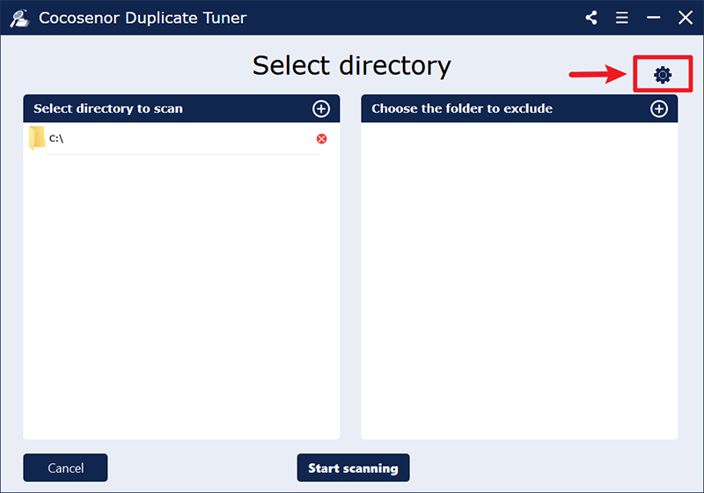Minimize the Duplicate Tuner window

coord(653,18)
